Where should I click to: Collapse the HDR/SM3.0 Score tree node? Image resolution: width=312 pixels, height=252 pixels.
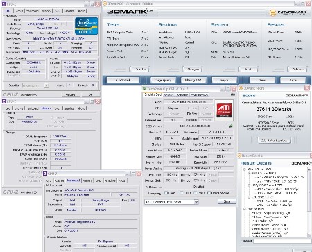(x=249, y=185)
